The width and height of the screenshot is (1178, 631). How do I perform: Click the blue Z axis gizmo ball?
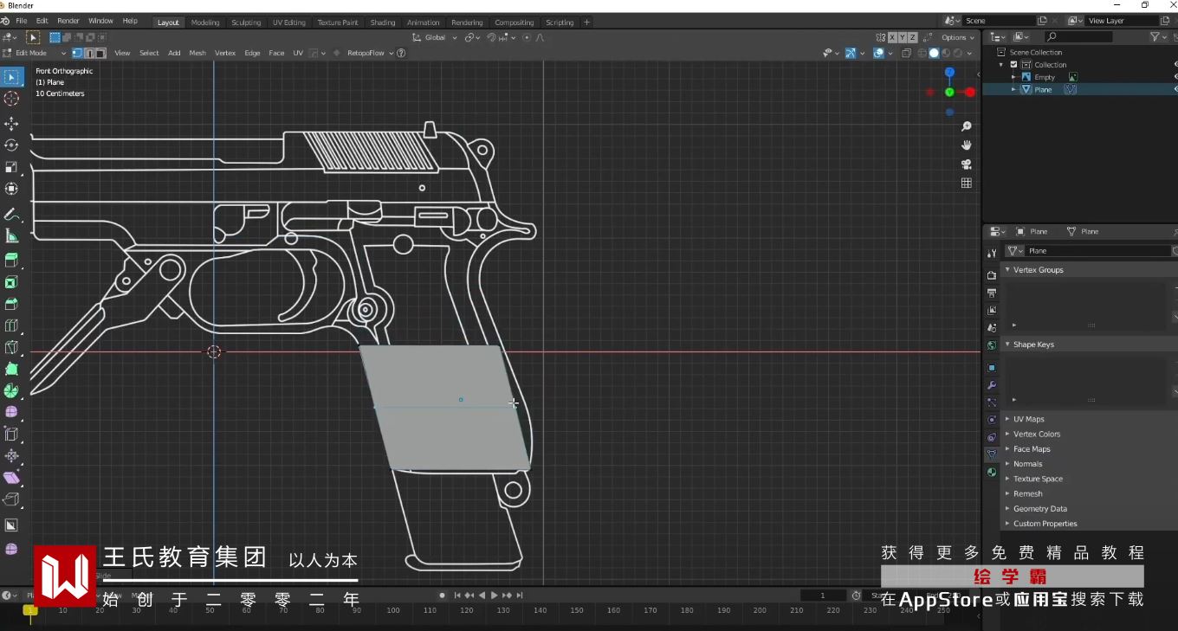click(949, 73)
